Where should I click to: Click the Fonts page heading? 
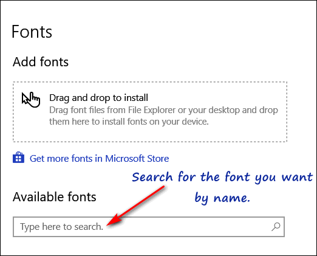point(32,32)
